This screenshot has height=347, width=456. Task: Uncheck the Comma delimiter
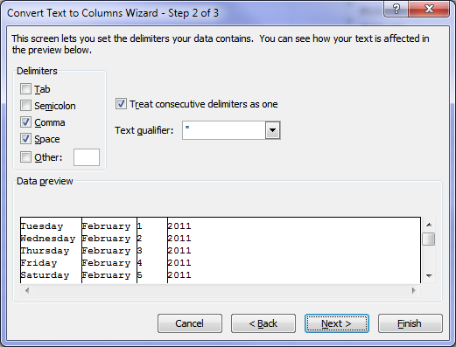tap(25, 122)
